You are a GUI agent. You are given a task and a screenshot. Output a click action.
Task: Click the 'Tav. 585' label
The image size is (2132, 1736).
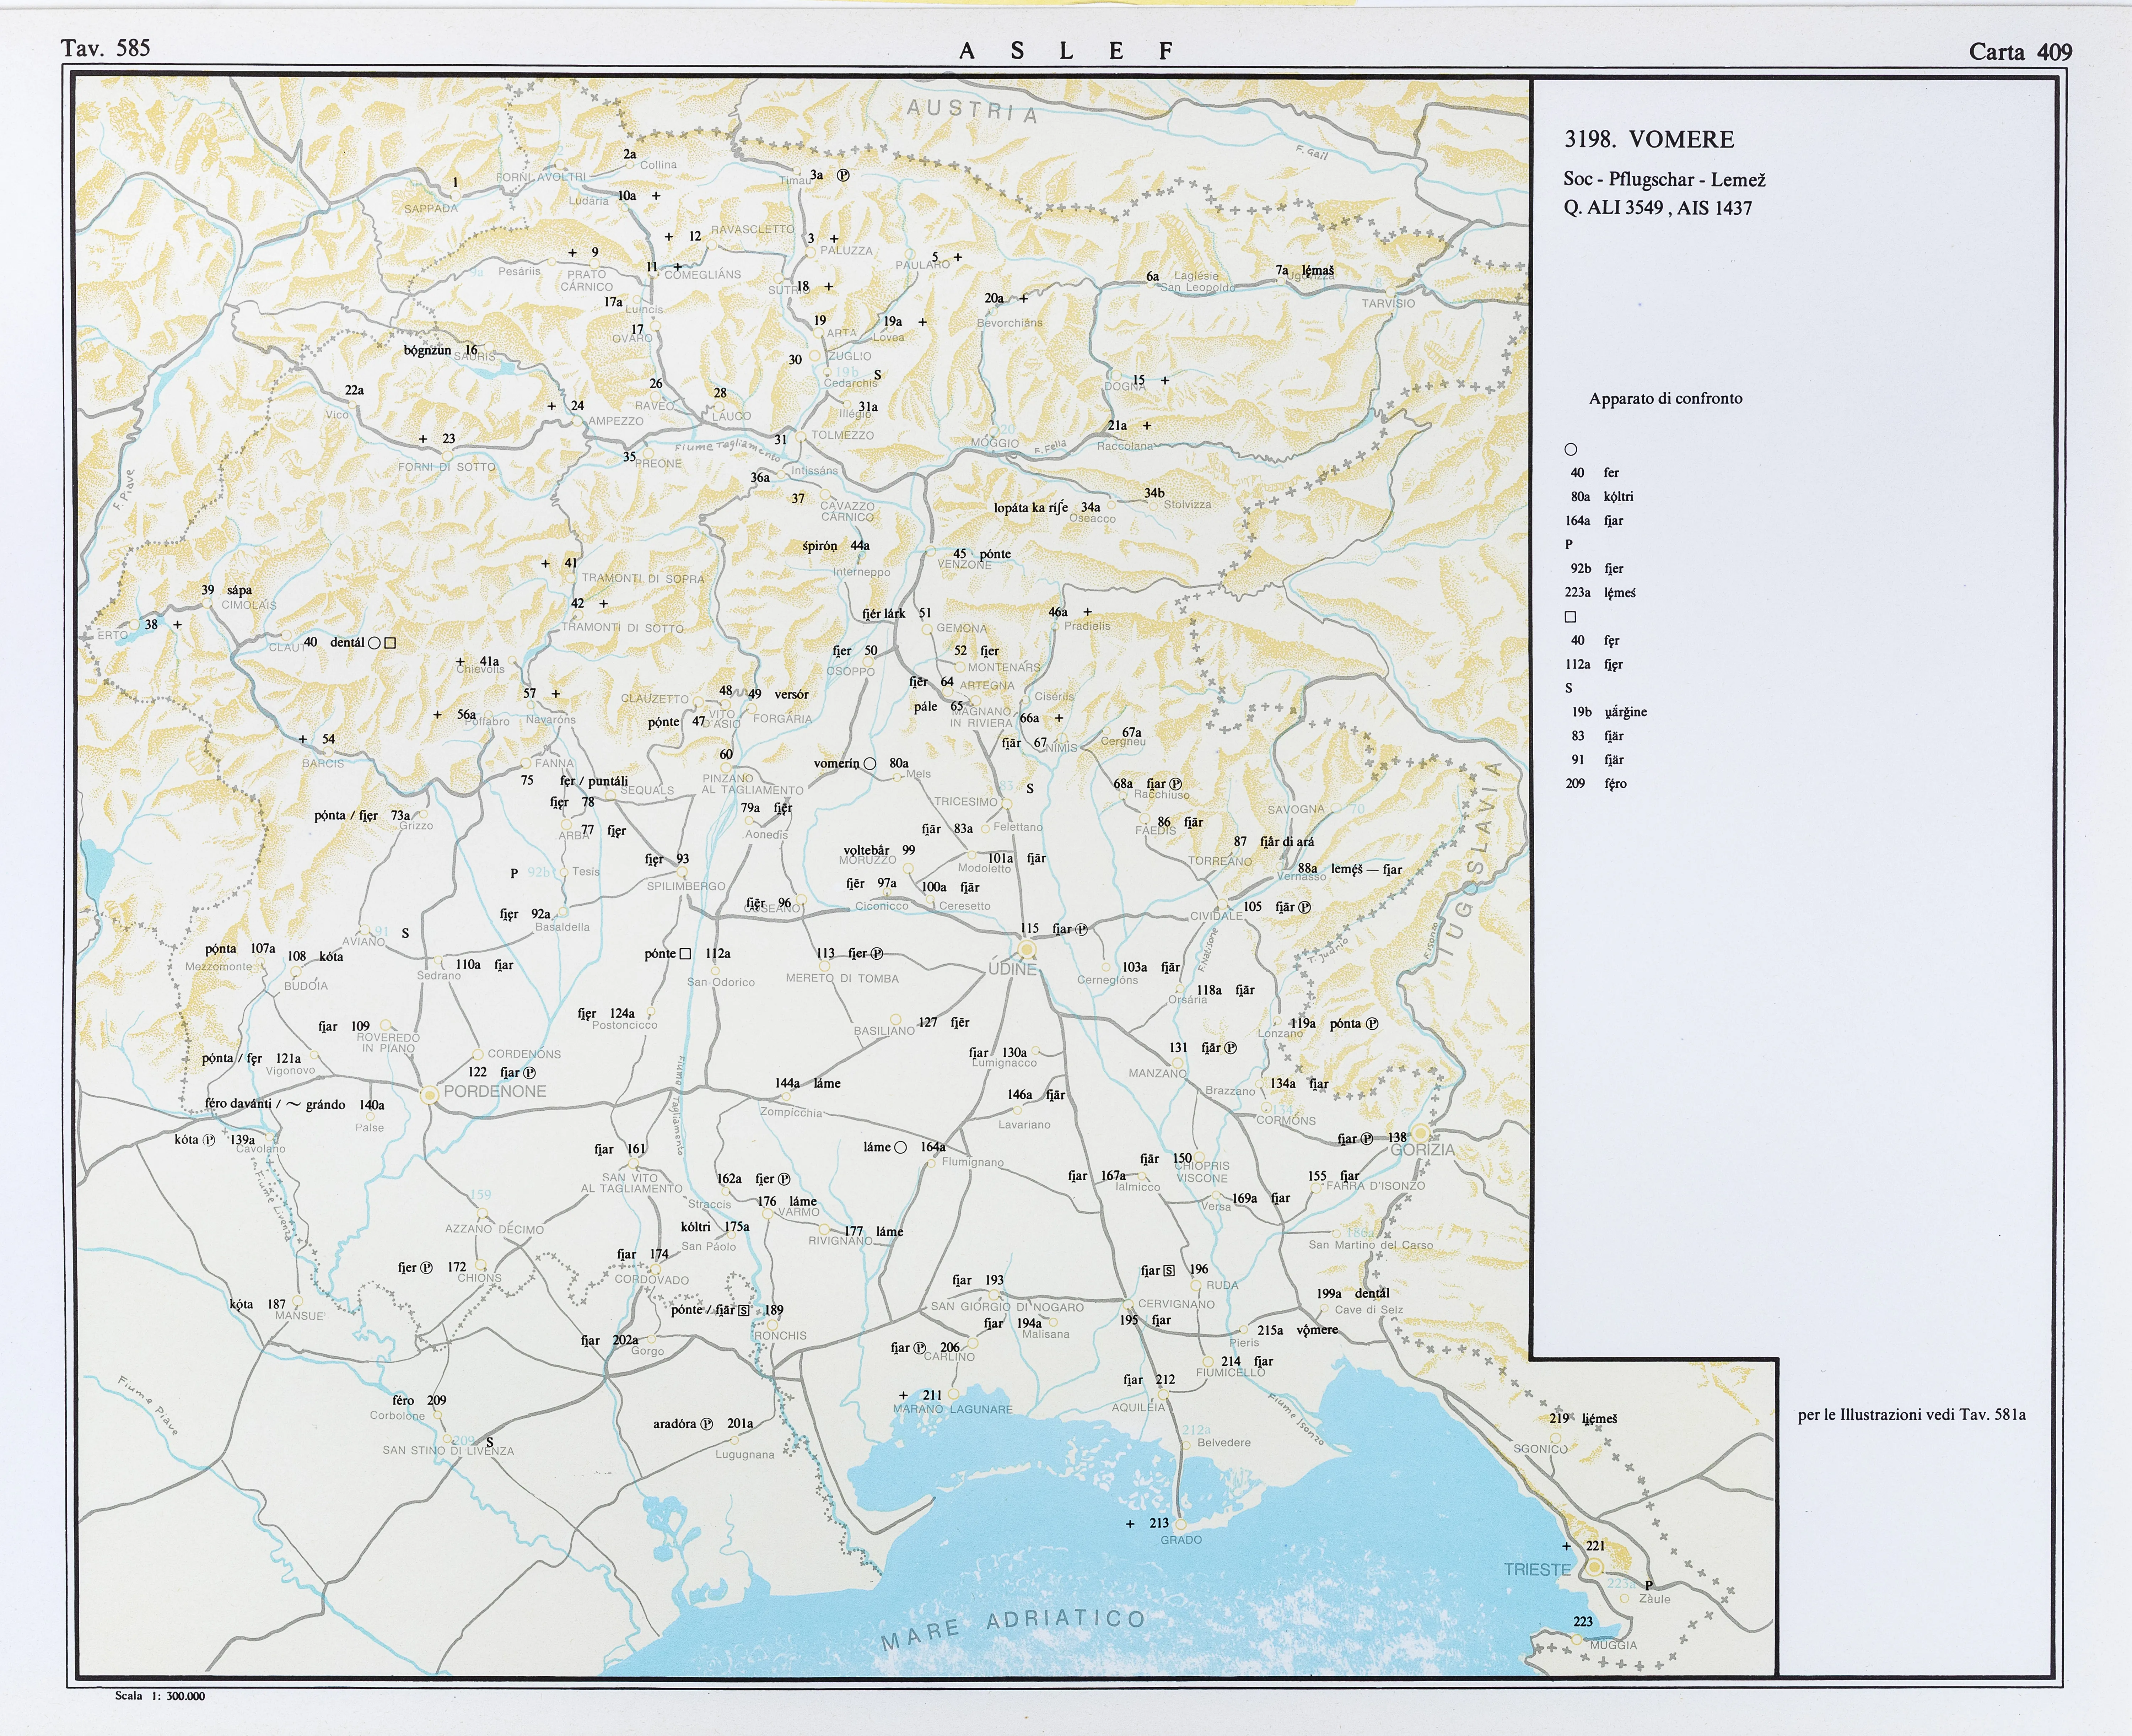pos(105,48)
